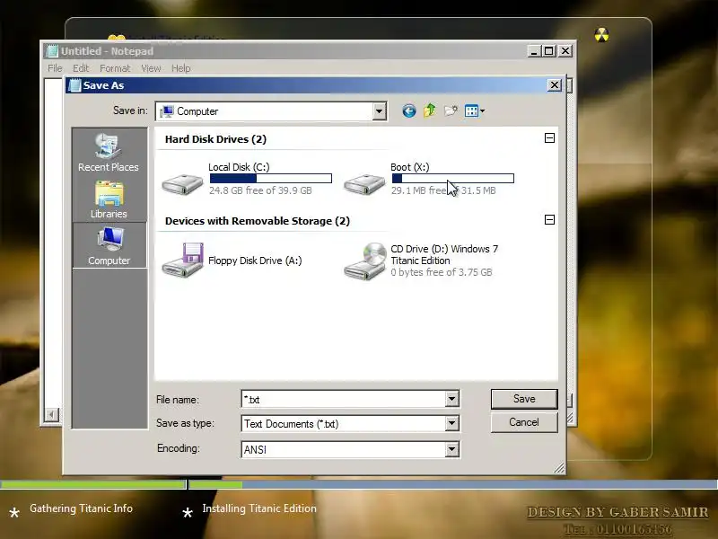
Task: Click Devices with Removable Storage (2) header
Action: tap(258, 221)
